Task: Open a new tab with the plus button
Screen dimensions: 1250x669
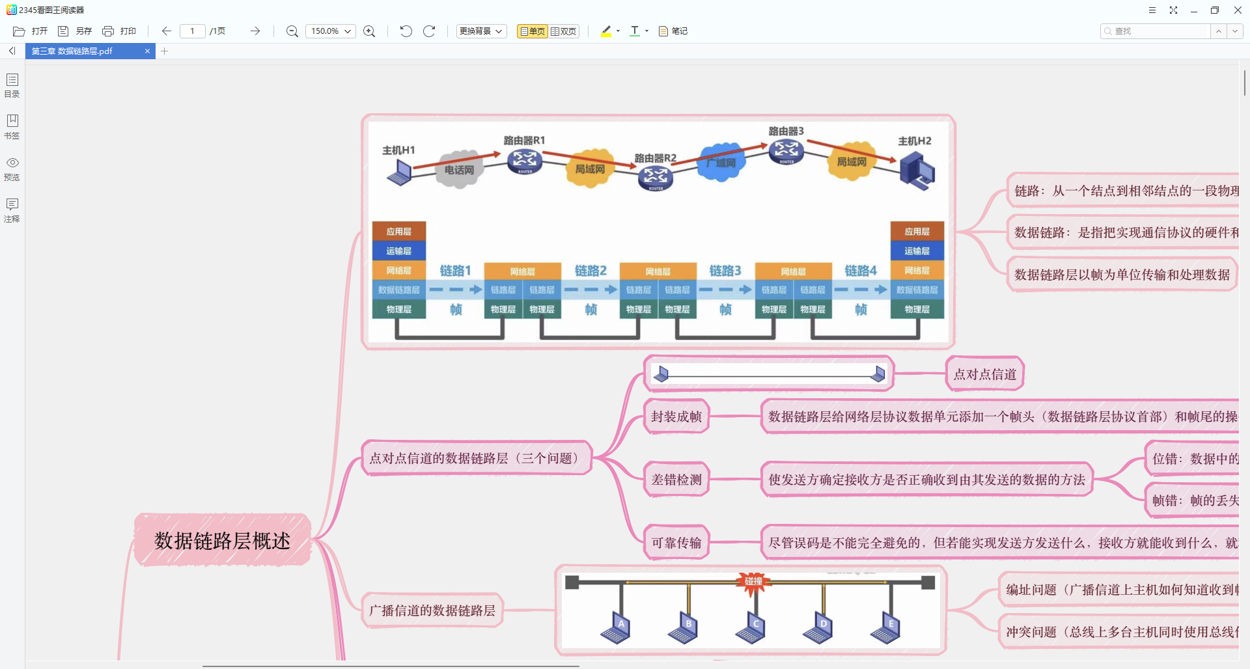Action: click(165, 51)
